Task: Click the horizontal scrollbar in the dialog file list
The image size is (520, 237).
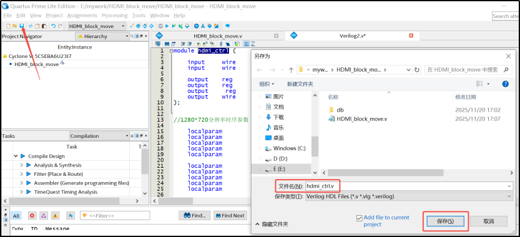Action: (385, 173)
